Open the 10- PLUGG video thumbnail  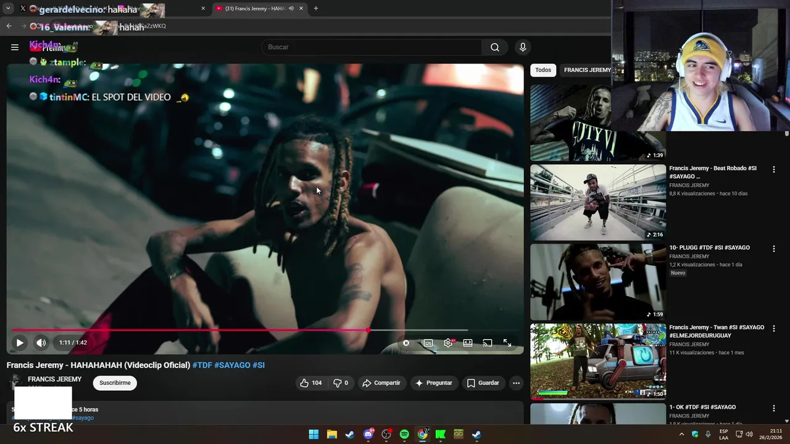(598, 282)
